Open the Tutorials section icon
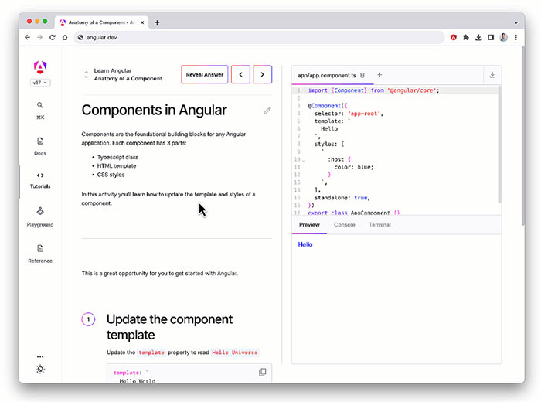The image size is (541, 402). [40, 175]
